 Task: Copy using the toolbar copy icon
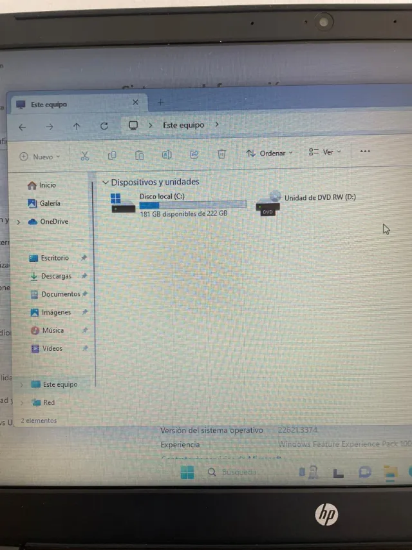coord(112,155)
